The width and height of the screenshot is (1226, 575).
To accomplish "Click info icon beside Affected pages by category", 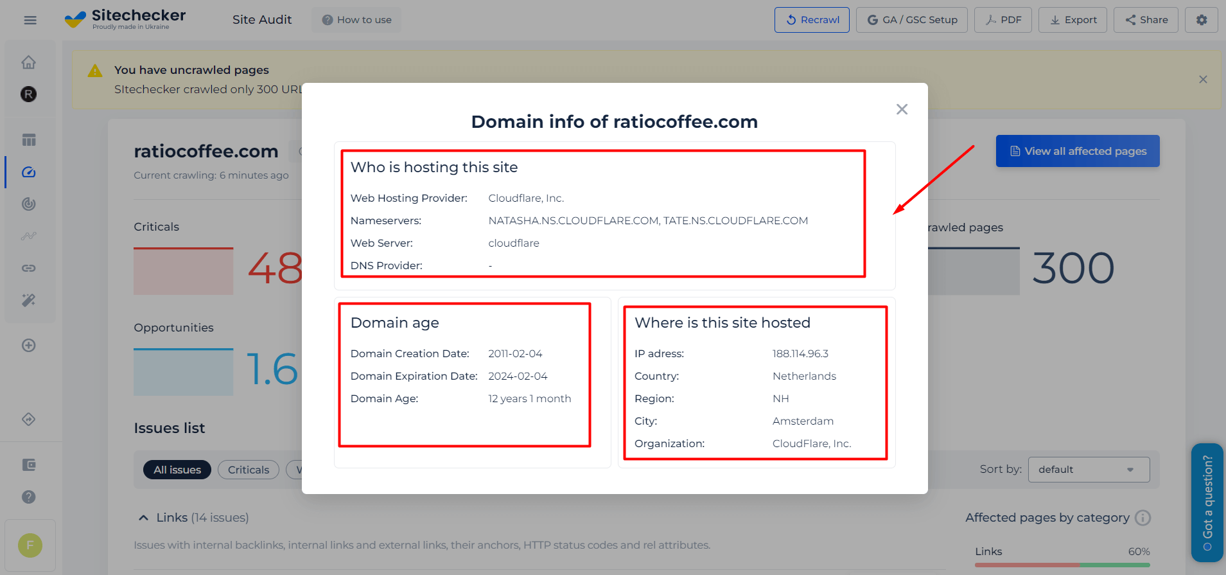I will 1143,518.
